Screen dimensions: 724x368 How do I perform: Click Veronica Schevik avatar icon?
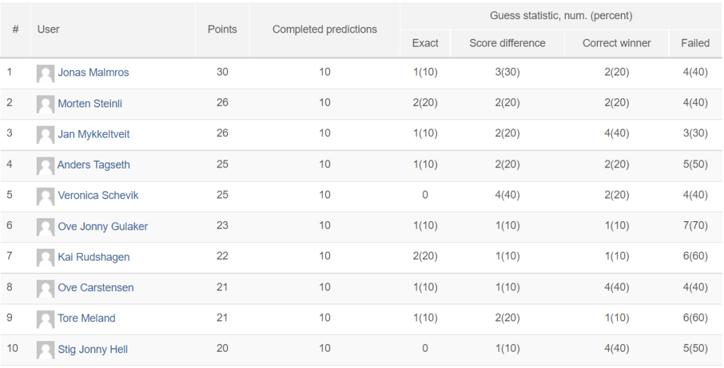point(45,196)
